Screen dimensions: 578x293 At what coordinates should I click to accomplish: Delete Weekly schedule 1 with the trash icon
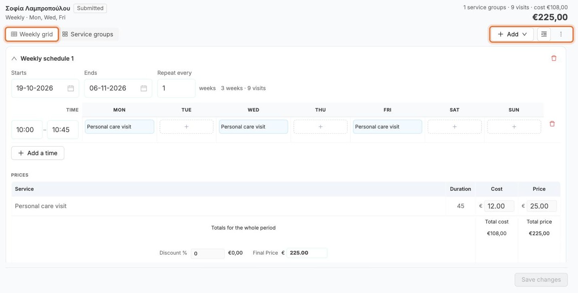pyautogui.click(x=554, y=58)
